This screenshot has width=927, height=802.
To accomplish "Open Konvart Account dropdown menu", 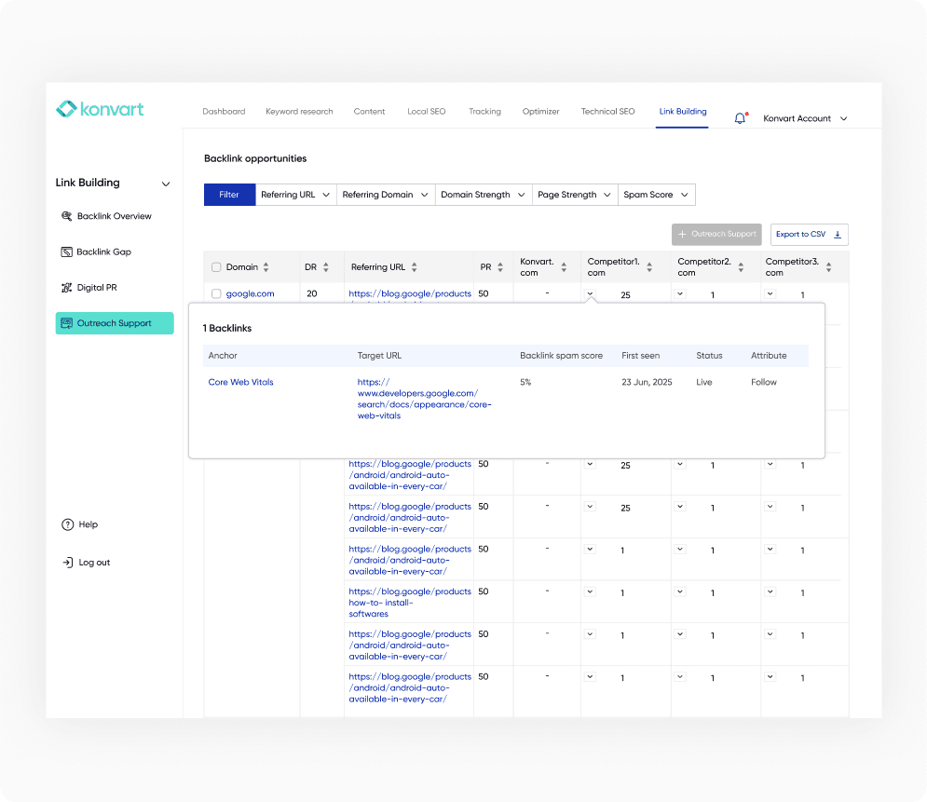I will [805, 118].
